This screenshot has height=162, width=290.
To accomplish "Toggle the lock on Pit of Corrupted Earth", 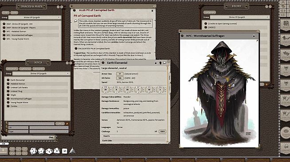I will click(152, 11).
